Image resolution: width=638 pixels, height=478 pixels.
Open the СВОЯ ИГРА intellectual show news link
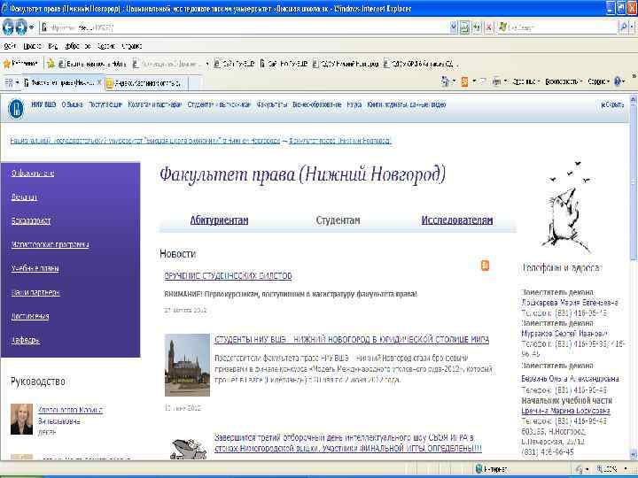tap(348, 443)
